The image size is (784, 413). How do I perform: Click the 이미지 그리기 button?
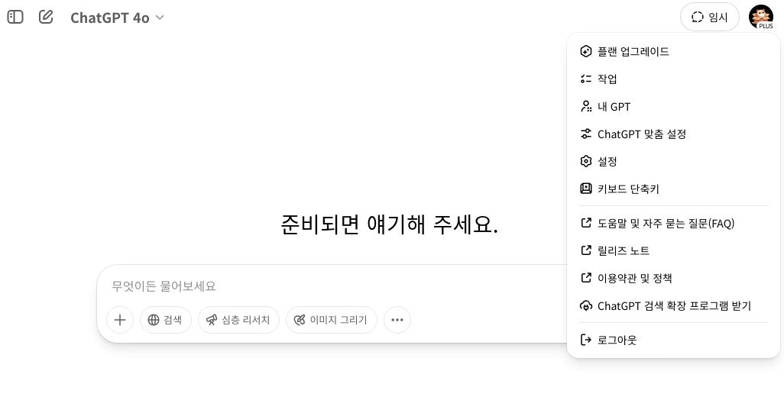[331, 320]
